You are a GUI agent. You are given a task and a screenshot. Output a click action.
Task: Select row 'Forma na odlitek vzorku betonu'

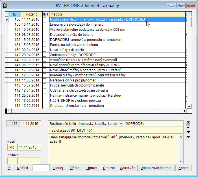(x=117, y=45)
